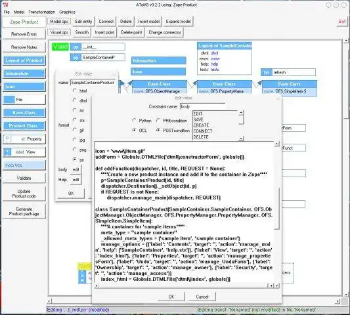
Task: Click the code editor vertical scrollbar
Action: pos(277,209)
